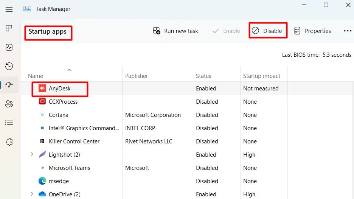Screen dimensions: 354x199
Task: Click the Startup apps page heading
Action: (x=47, y=31)
